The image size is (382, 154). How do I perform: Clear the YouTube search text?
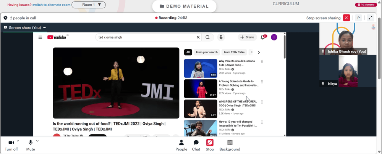coord(198,37)
